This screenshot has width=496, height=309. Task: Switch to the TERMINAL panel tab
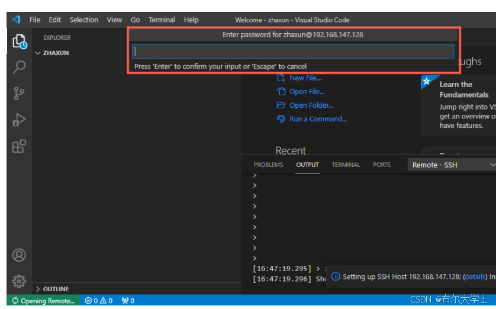[x=346, y=165]
